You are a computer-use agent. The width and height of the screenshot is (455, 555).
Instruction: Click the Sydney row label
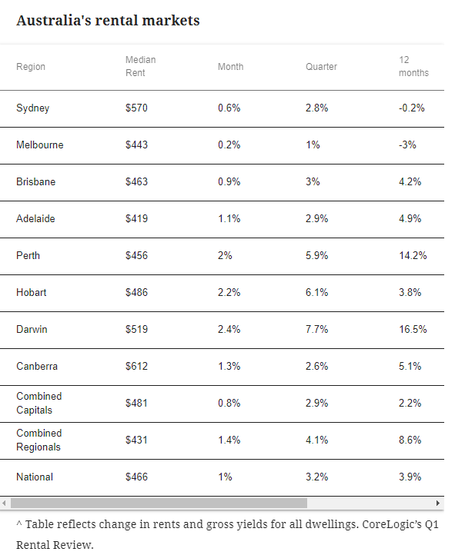[32, 108]
